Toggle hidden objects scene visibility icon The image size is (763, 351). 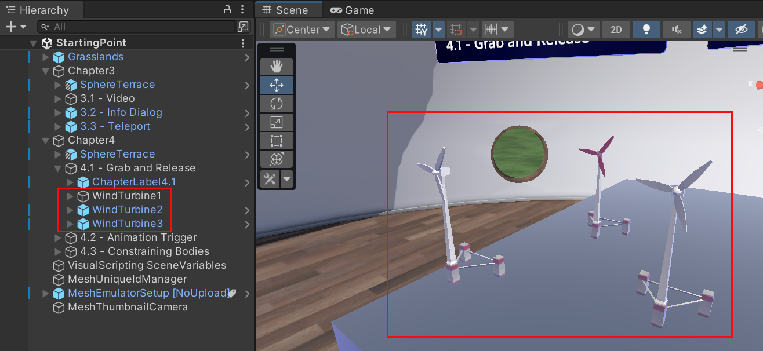(x=741, y=30)
